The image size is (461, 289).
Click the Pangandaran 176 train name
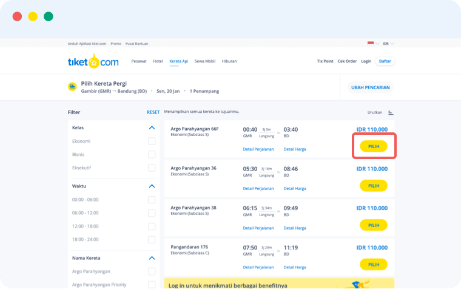click(189, 247)
